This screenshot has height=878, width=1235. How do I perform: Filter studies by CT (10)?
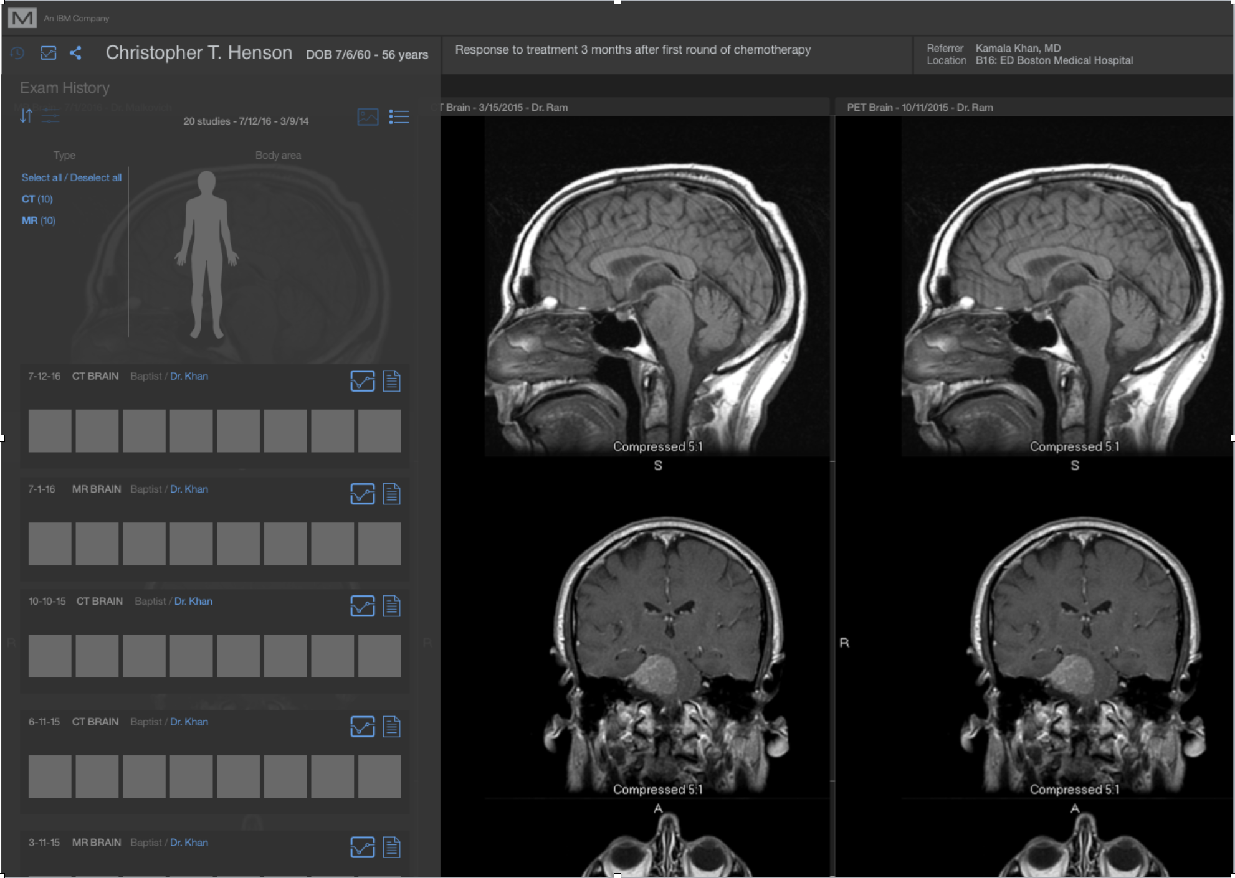coord(37,199)
